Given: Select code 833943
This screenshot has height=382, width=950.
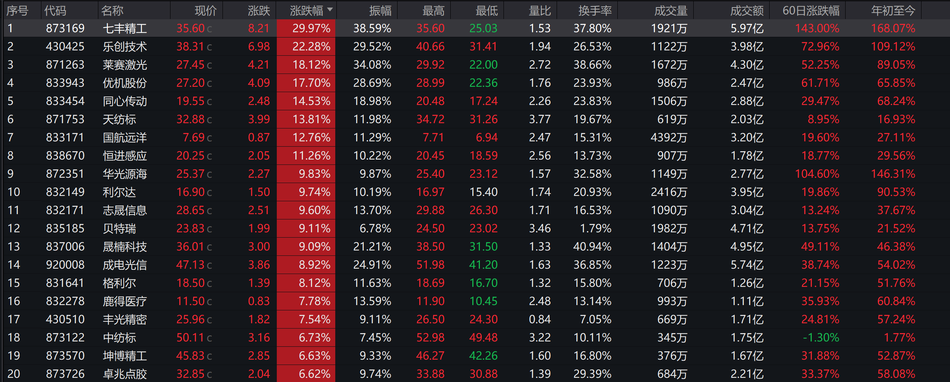Looking at the screenshot, I should (65, 83).
